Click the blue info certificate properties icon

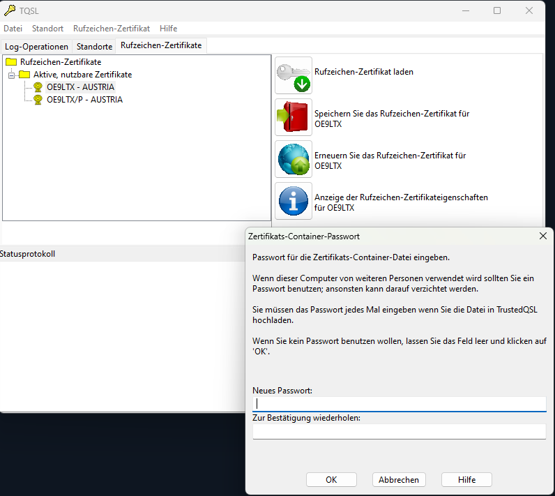pyautogui.click(x=294, y=201)
